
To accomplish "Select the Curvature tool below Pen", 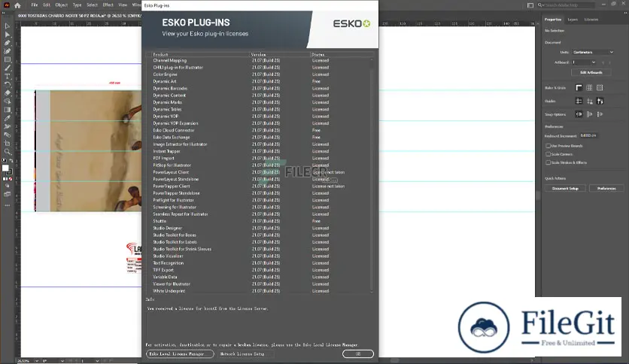I will (8, 51).
